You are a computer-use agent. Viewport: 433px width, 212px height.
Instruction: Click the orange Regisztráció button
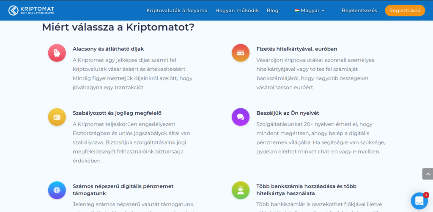tap(405, 11)
